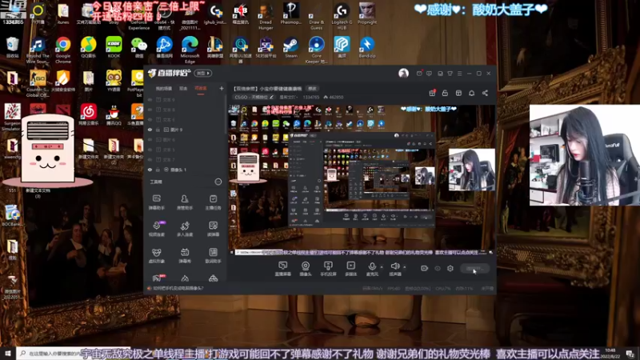
Task: Expand the microphone dropdown arrow
Action: 382,267
